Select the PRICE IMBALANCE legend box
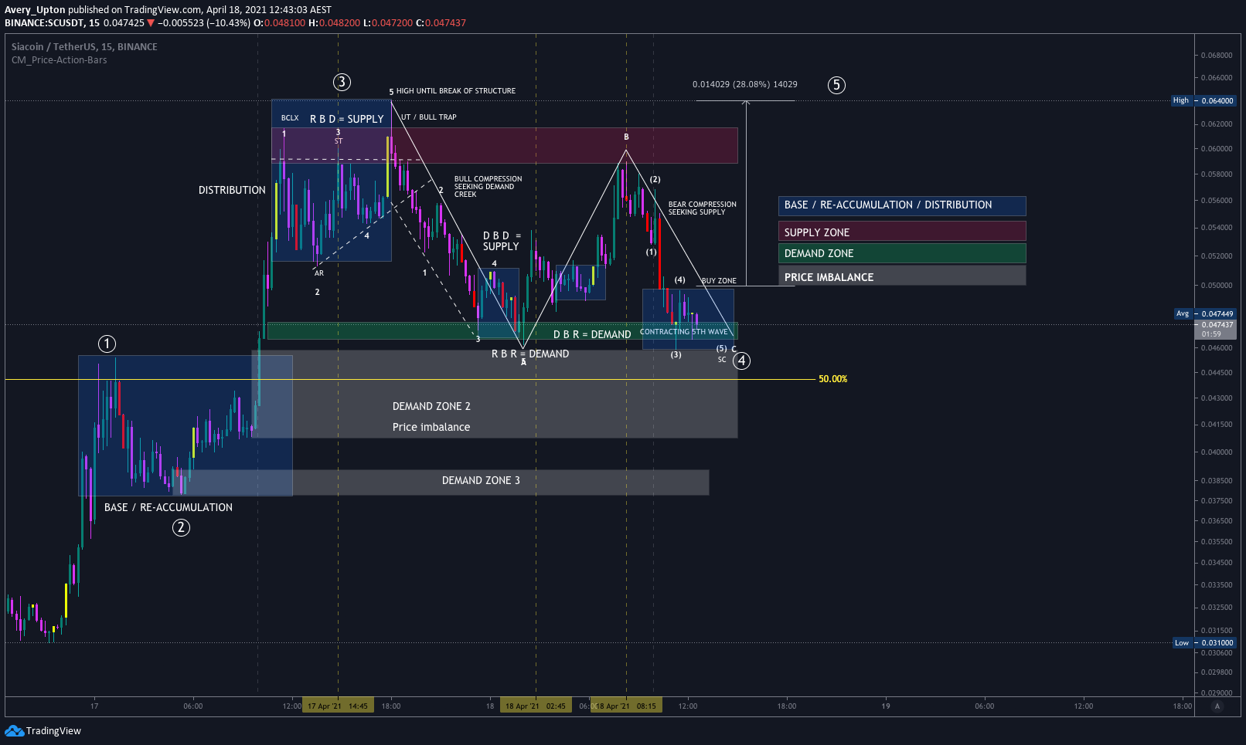The width and height of the screenshot is (1246, 745). (902, 276)
